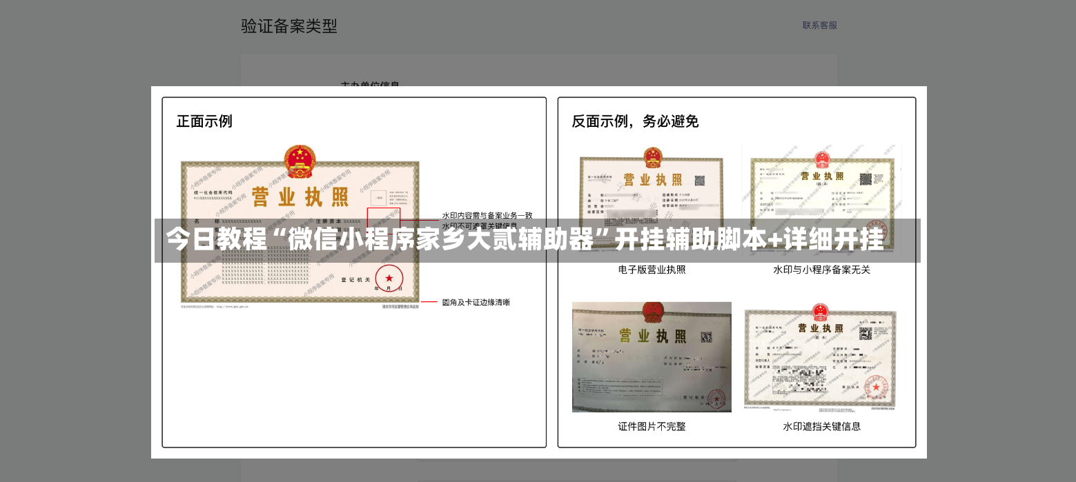This screenshot has height=482, width=1076.
Task: Click the caption 电子版营业执照
Action: click(x=652, y=270)
